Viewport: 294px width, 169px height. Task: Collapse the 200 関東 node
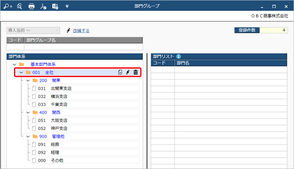[x=28, y=80]
